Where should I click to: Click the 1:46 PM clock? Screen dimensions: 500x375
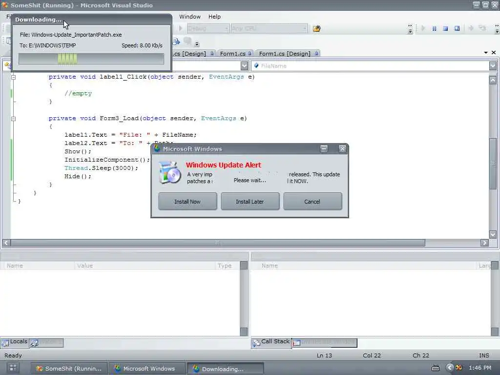480,368
